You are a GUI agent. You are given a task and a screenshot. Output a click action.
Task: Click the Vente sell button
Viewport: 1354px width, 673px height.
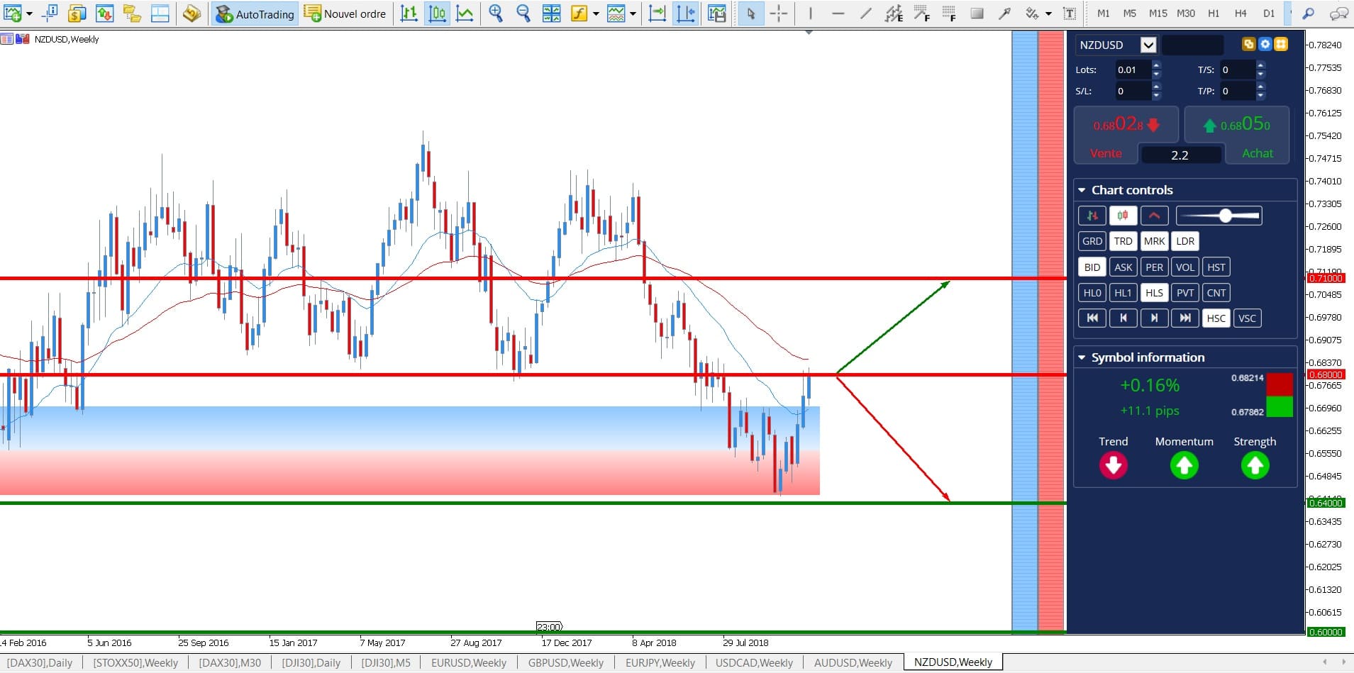(1105, 153)
